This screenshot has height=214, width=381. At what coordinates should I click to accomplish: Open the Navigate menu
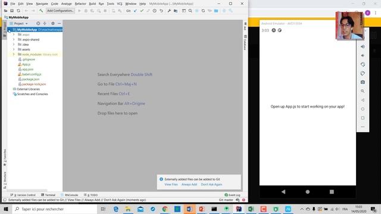coord(42,4)
